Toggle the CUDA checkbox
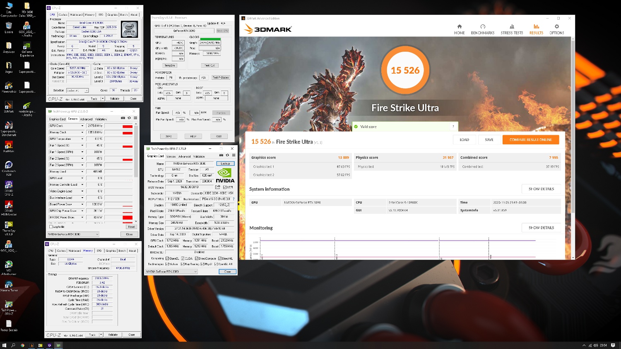 coord(183,258)
